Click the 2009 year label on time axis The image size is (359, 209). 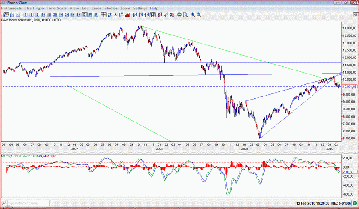[x=245, y=149]
